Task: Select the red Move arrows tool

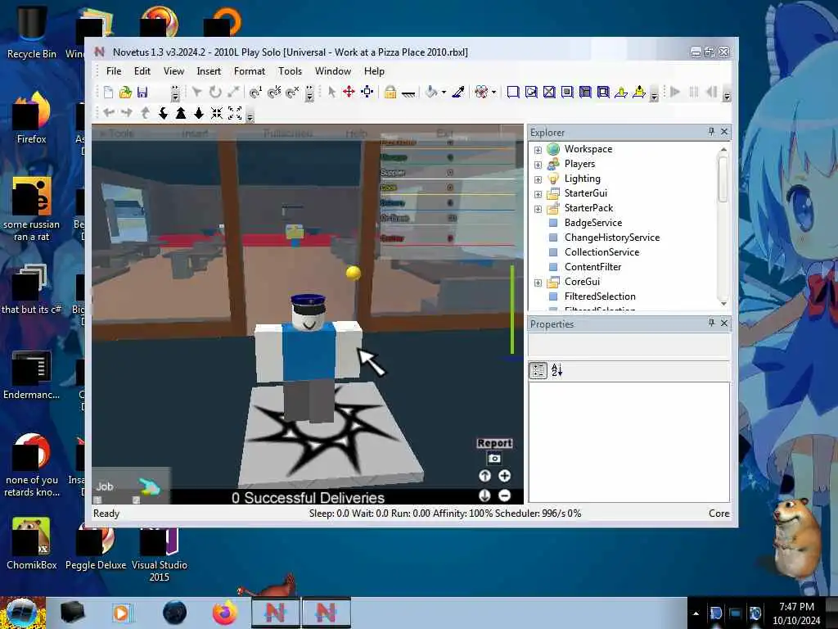Action: click(x=349, y=92)
